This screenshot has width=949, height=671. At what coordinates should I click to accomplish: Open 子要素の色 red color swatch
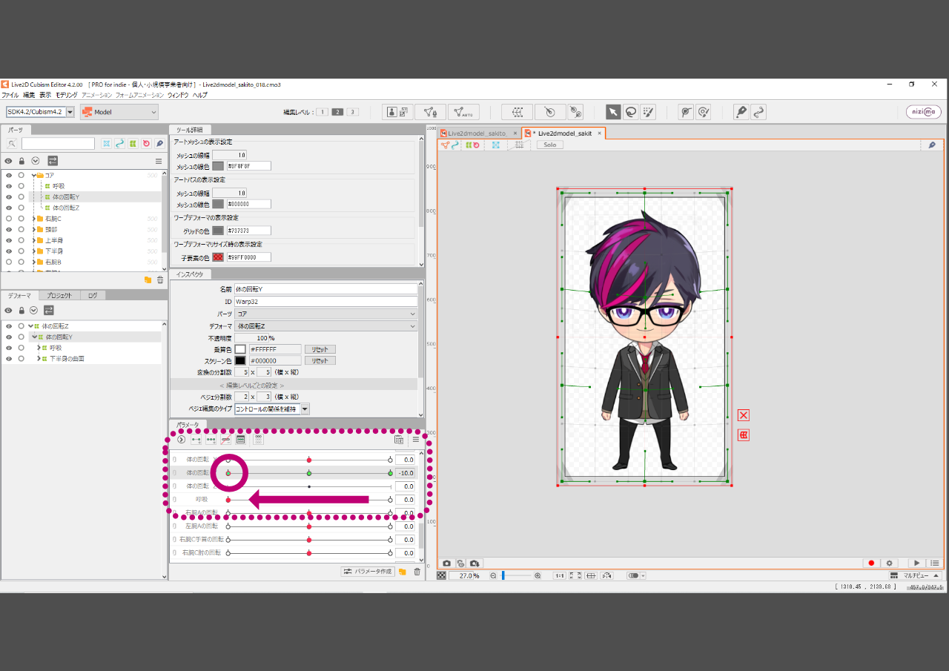point(218,257)
